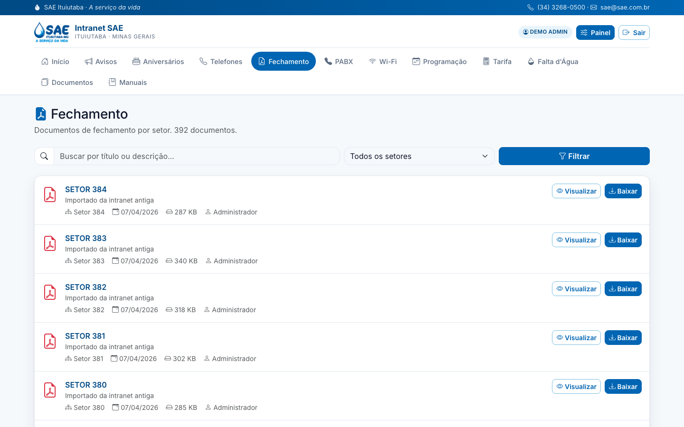Baixar the SETOR 384 document

tap(623, 191)
